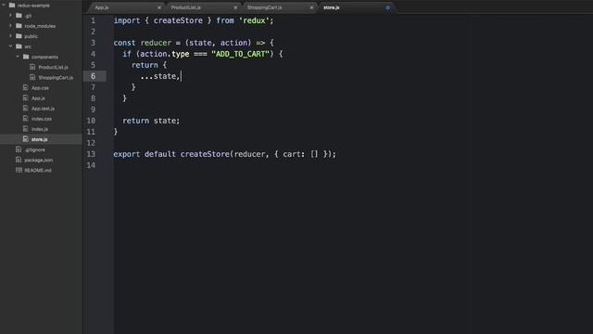
Task: Click the ProductList.js file icon
Action: [32, 67]
